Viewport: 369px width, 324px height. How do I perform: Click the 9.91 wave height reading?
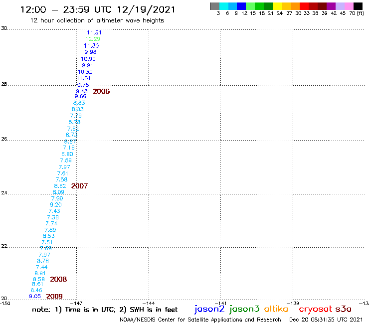tap(87, 65)
